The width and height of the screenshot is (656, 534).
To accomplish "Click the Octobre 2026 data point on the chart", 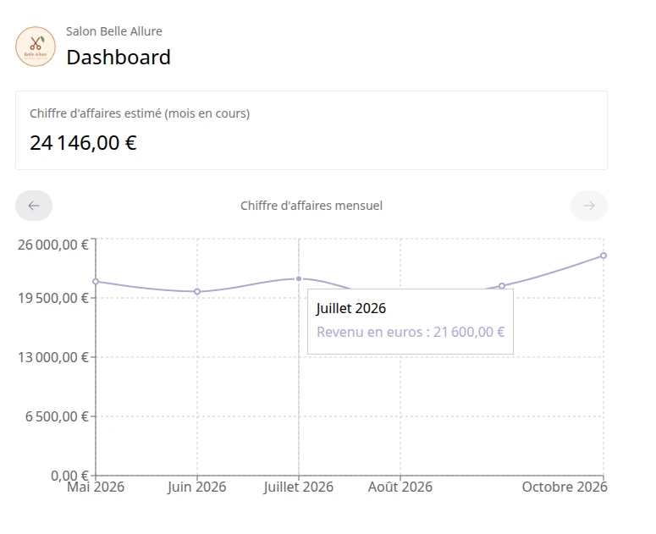I will click(x=604, y=256).
